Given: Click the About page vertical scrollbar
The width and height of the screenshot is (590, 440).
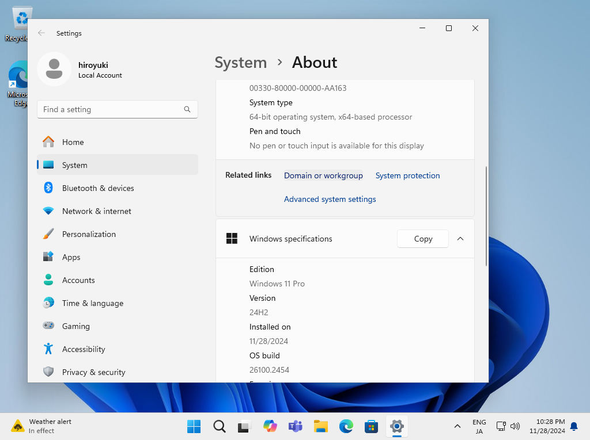Looking at the screenshot, I should [x=486, y=216].
